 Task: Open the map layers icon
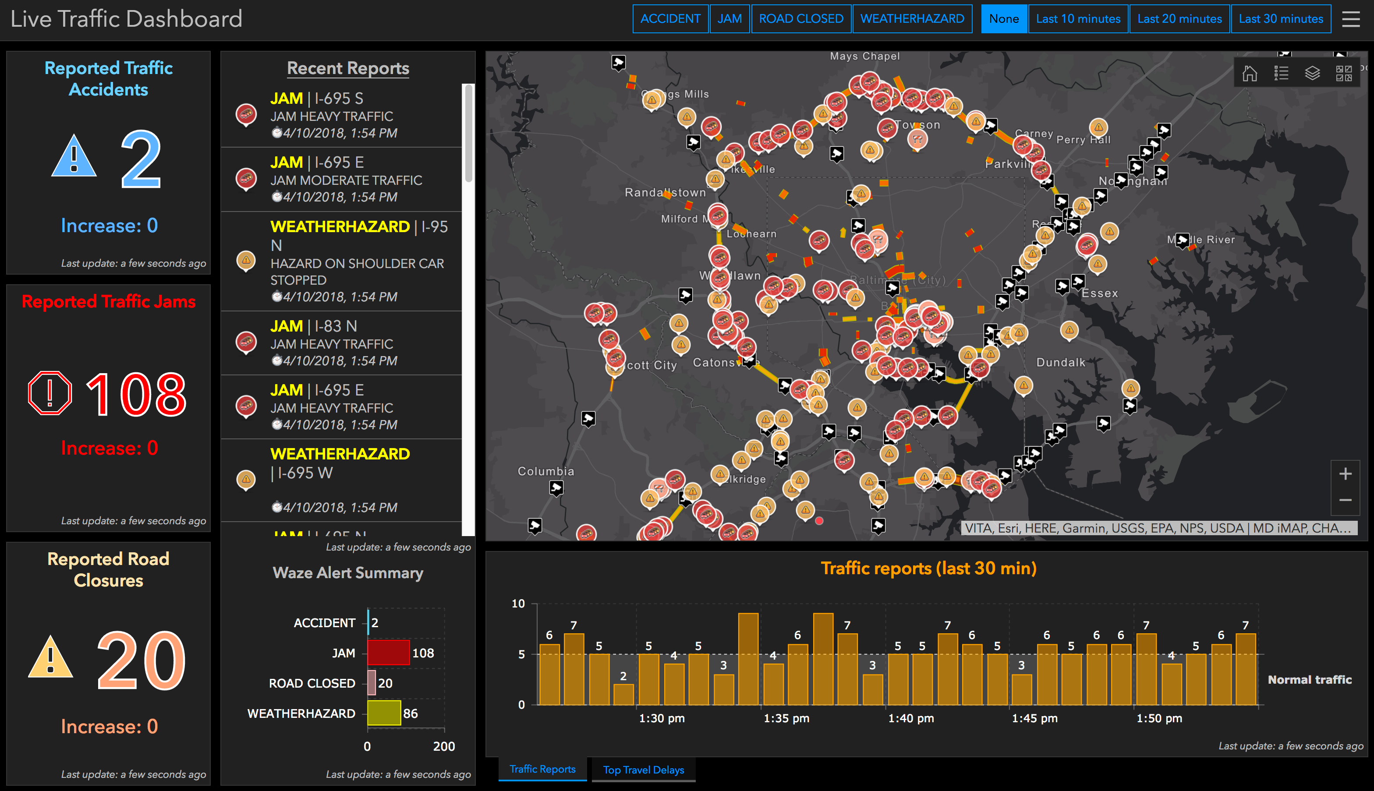(1313, 73)
